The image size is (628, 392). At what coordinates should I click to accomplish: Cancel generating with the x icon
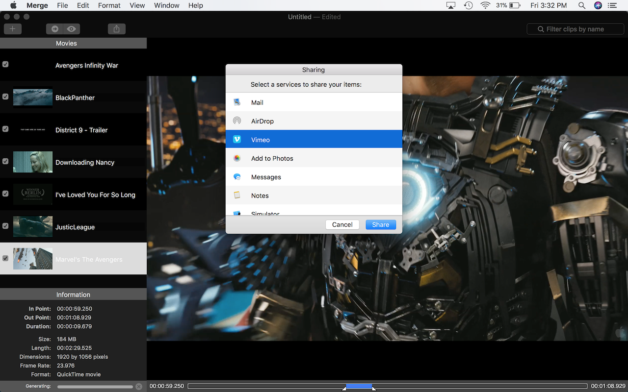coord(139,387)
